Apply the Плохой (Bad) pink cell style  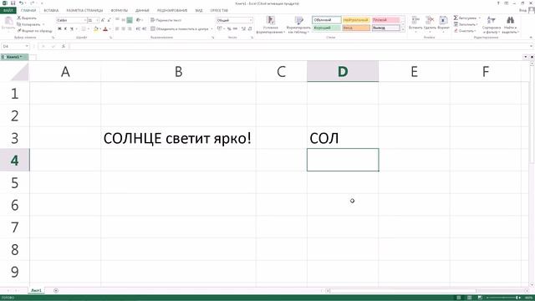(385, 20)
